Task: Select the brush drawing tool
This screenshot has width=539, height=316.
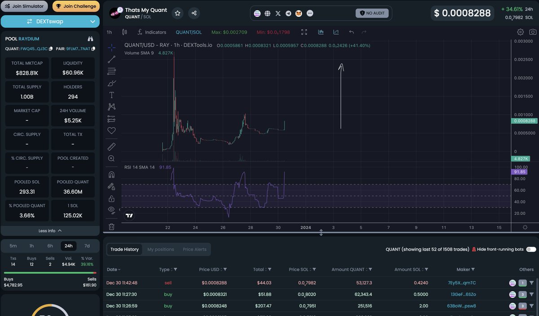Action: [111, 83]
